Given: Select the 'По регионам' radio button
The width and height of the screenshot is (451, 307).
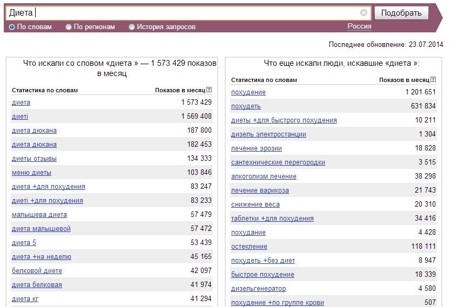Looking at the screenshot, I should click(x=69, y=27).
